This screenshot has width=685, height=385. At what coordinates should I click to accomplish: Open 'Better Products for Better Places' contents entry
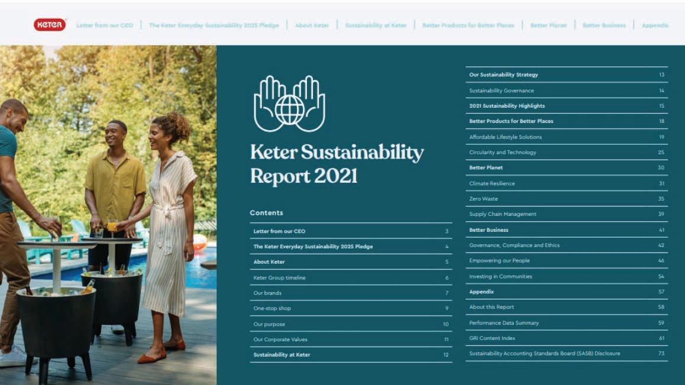[x=567, y=121]
